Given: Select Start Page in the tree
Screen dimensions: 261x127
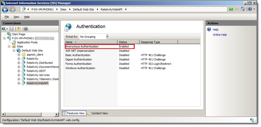Looking at the screenshot, I should 19,34.
